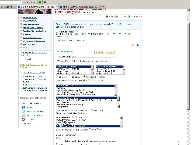The image size is (194, 145).
Task: Click the green arrow after Congress numbers
Action: 129,34
